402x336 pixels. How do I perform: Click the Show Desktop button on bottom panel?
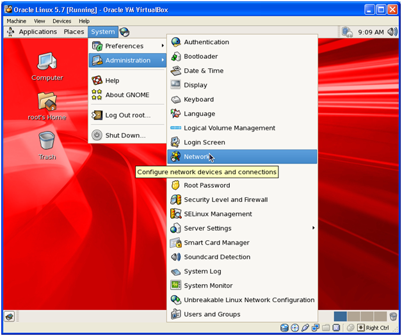[x=10, y=317]
